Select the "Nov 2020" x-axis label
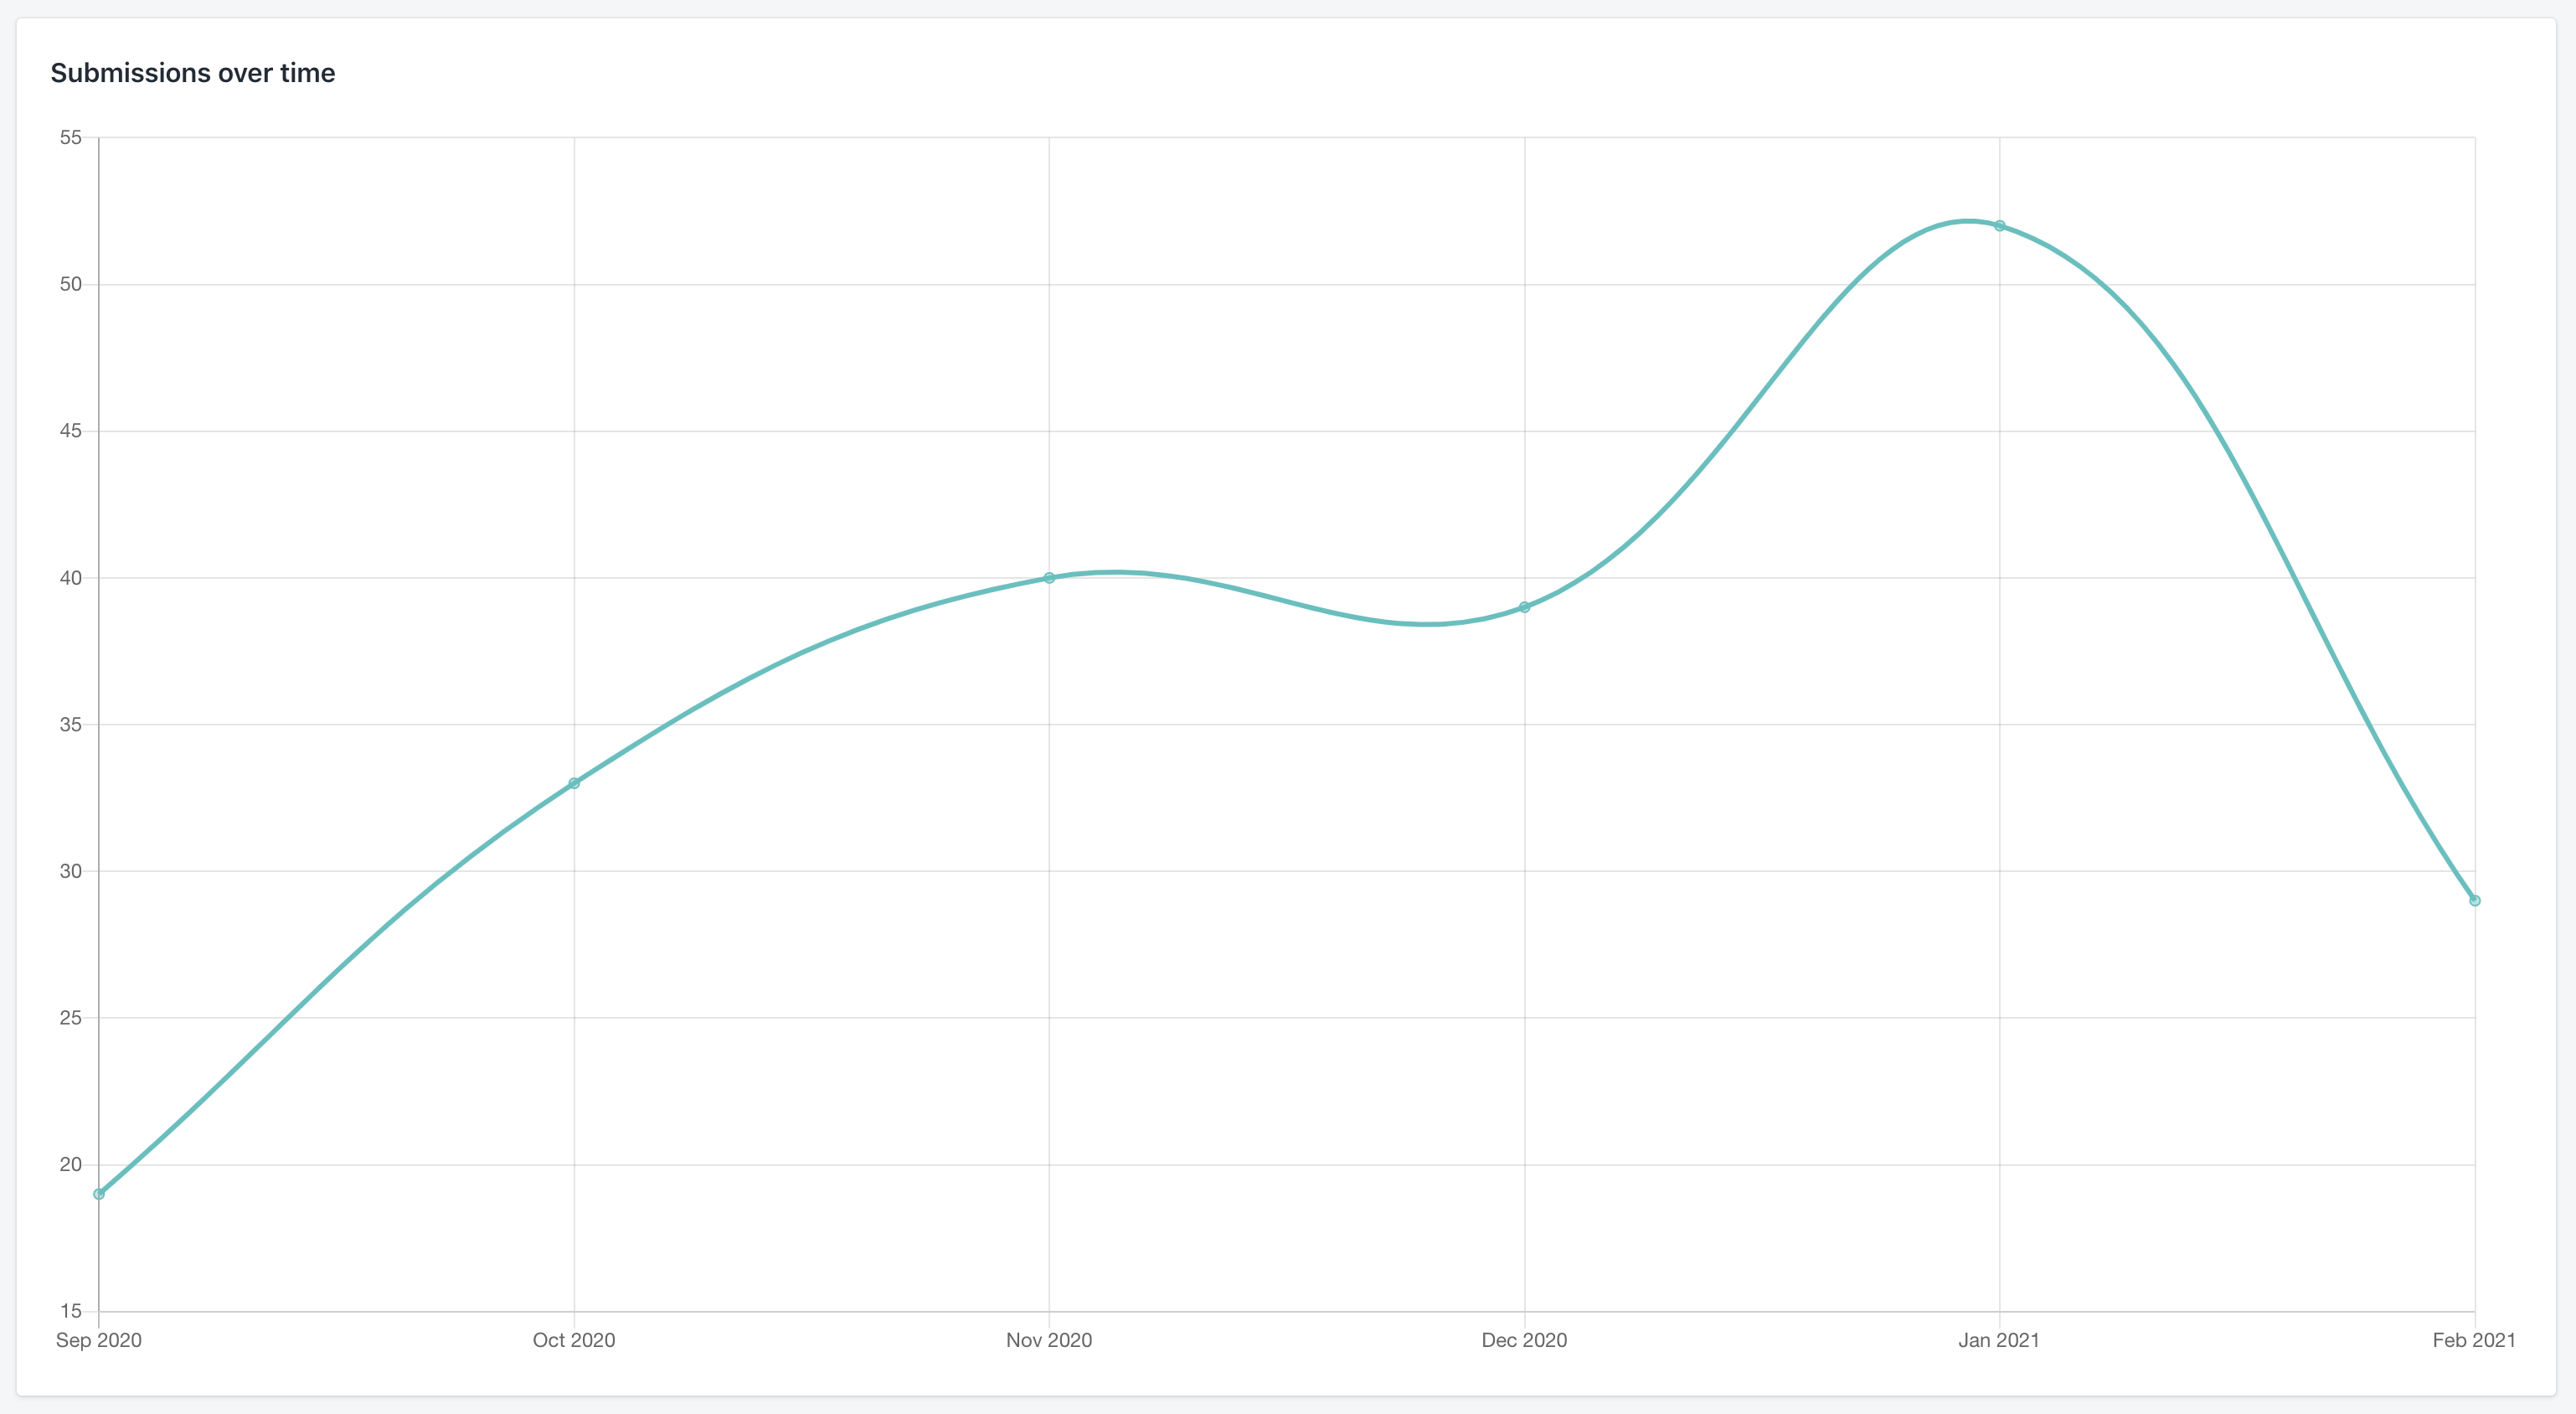Screen dimensions: 2576x1414 tap(1049, 1340)
